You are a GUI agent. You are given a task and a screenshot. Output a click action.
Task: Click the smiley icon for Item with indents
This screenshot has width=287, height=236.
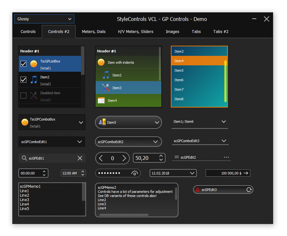point(101,62)
